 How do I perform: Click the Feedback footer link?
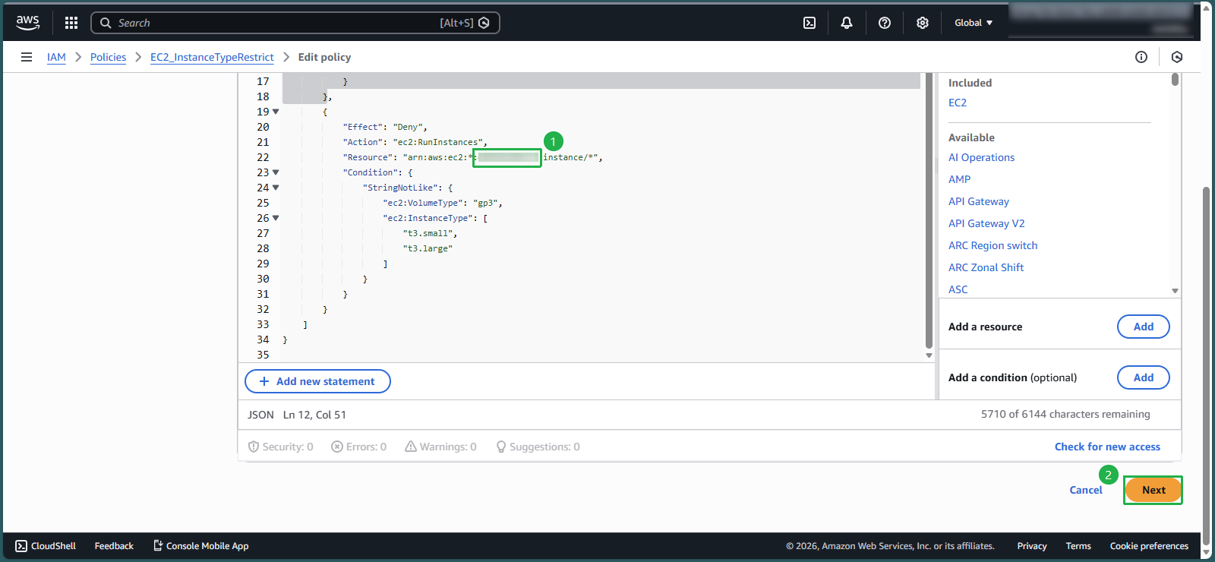coord(114,546)
